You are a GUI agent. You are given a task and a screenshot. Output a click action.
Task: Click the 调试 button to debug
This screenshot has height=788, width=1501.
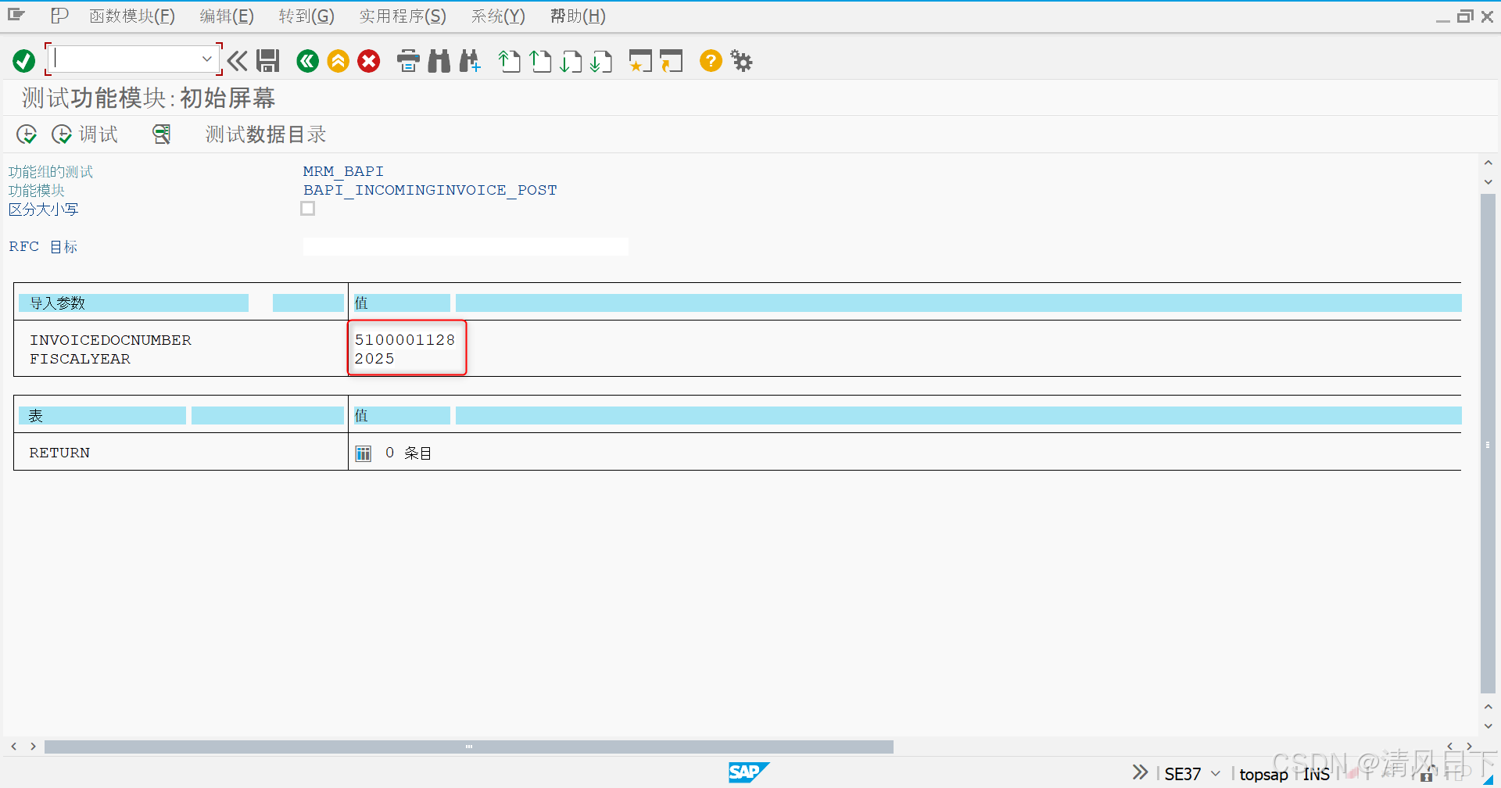(x=86, y=134)
